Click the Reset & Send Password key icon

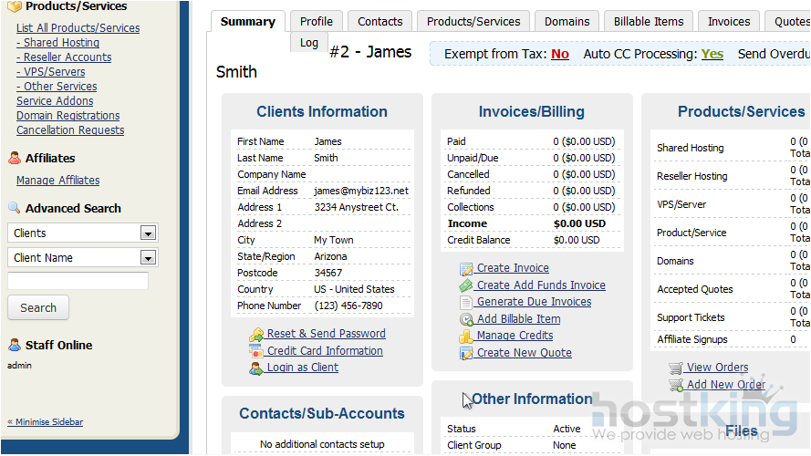click(x=256, y=335)
